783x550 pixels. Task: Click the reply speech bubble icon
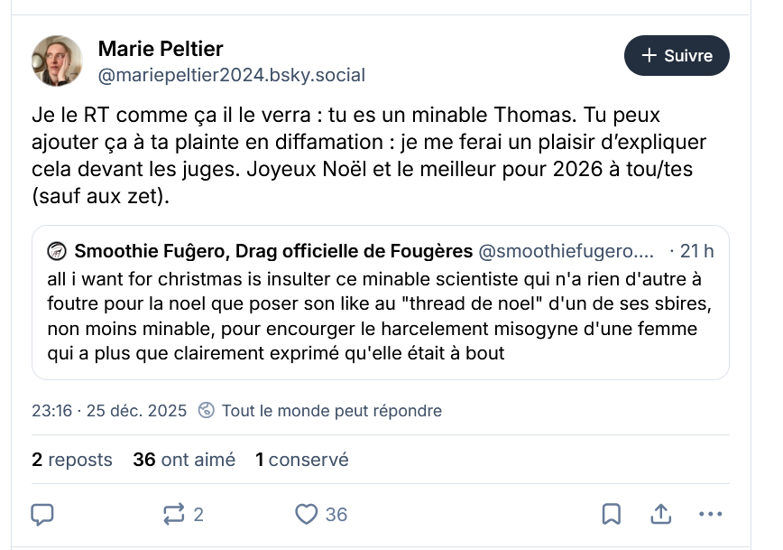(42, 514)
